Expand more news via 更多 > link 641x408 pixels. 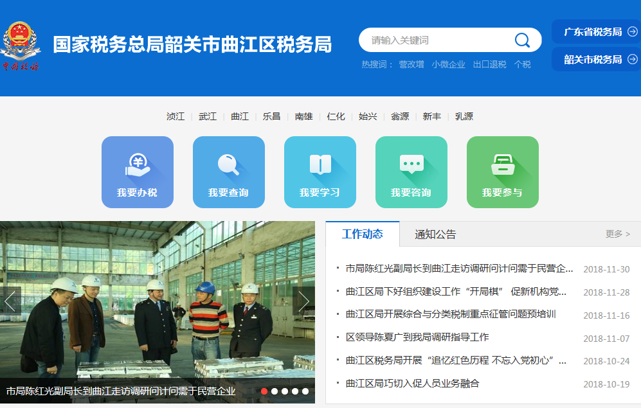pyautogui.click(x=617, y=234)
